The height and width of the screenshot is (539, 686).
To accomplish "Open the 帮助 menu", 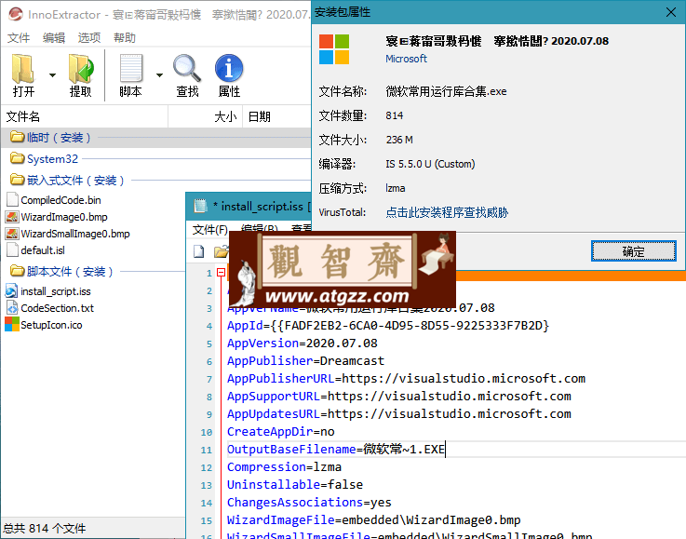I will pyautogui.click(x=125, y=38).
